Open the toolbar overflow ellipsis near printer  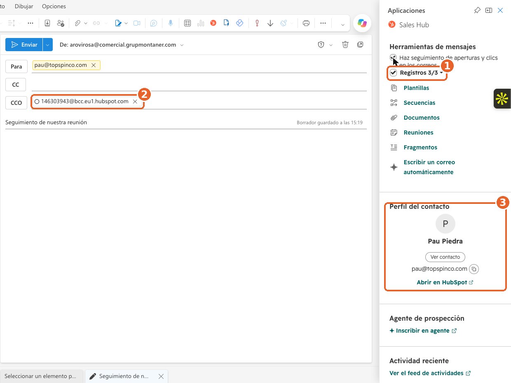(323, 23)
